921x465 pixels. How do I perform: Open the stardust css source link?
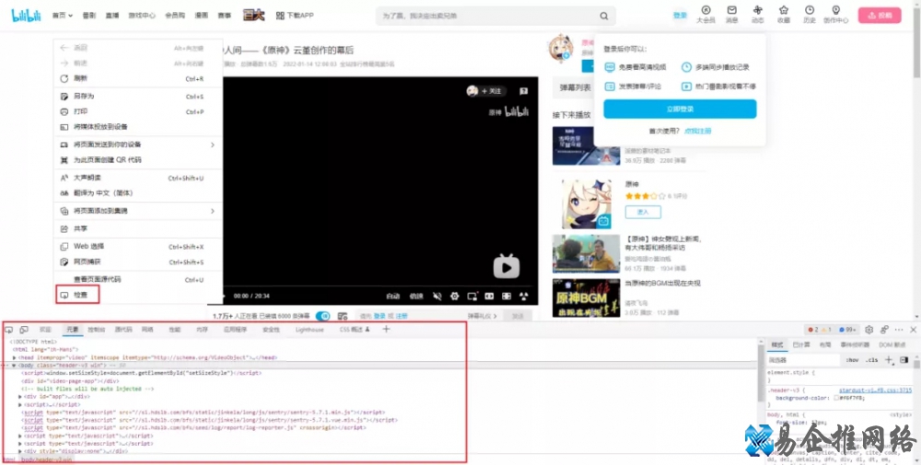click(x=875, y=389)
